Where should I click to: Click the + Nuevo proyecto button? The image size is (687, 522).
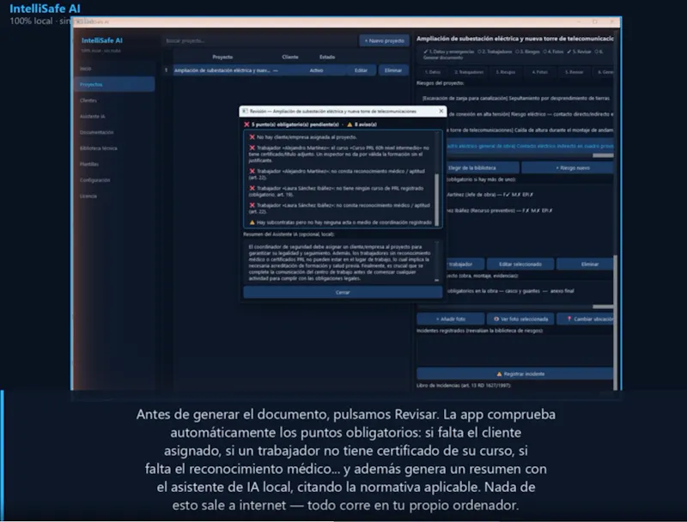pos(384,40)
